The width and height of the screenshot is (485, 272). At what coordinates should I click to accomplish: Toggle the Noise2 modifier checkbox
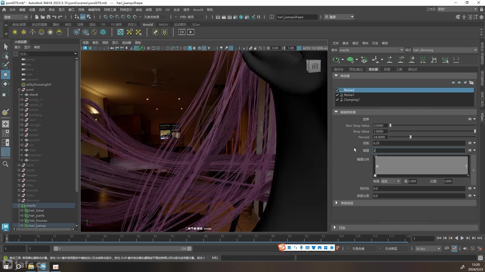(x=337, y=90)
